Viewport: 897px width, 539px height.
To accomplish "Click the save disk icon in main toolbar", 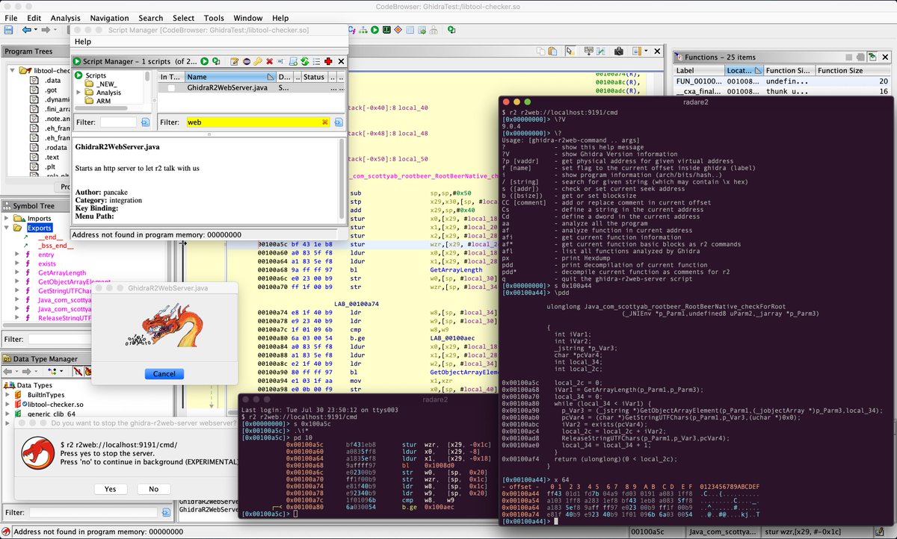I will pyautogui.click(x=8, y=30).
